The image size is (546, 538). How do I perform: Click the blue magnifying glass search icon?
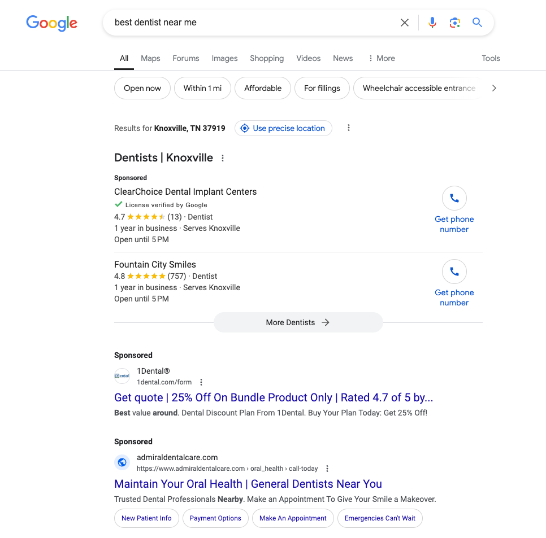click(477, 23)
